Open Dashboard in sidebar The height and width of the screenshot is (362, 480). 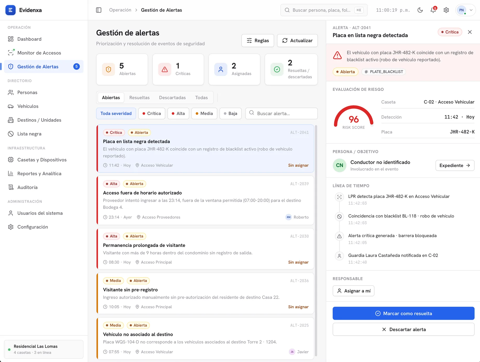click(44, 39)
